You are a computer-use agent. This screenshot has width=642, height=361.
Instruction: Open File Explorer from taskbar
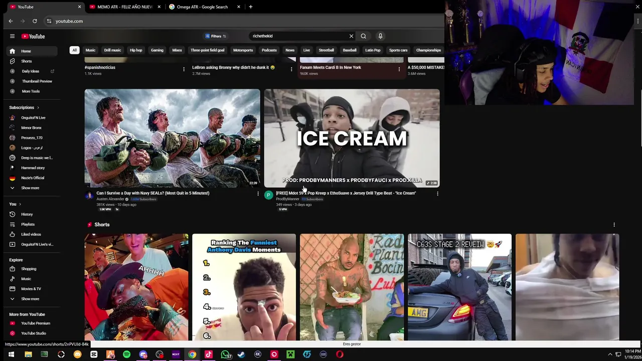pos(28,354)
